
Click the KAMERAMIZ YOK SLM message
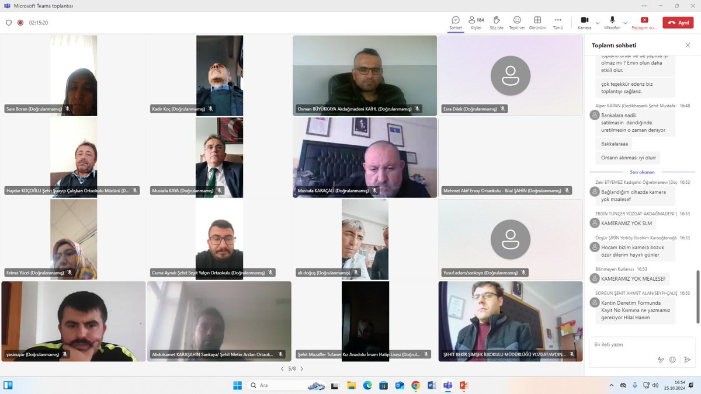click(626, 223)
